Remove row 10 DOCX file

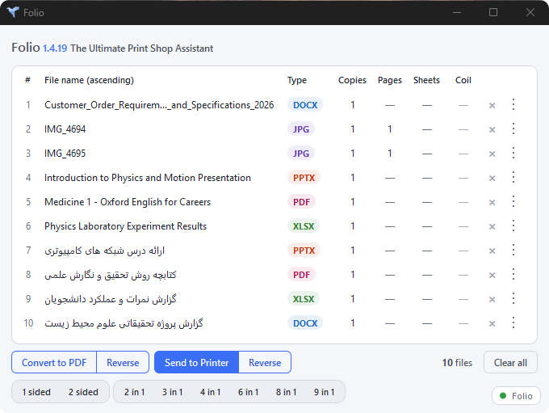pyautogui.click(x=492, y=323)
